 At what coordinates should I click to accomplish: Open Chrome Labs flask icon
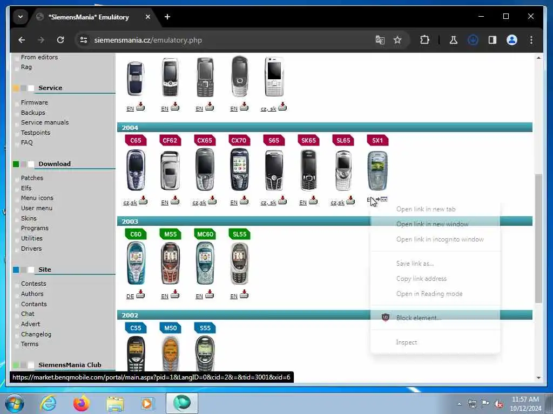click(x=454, y=40)
